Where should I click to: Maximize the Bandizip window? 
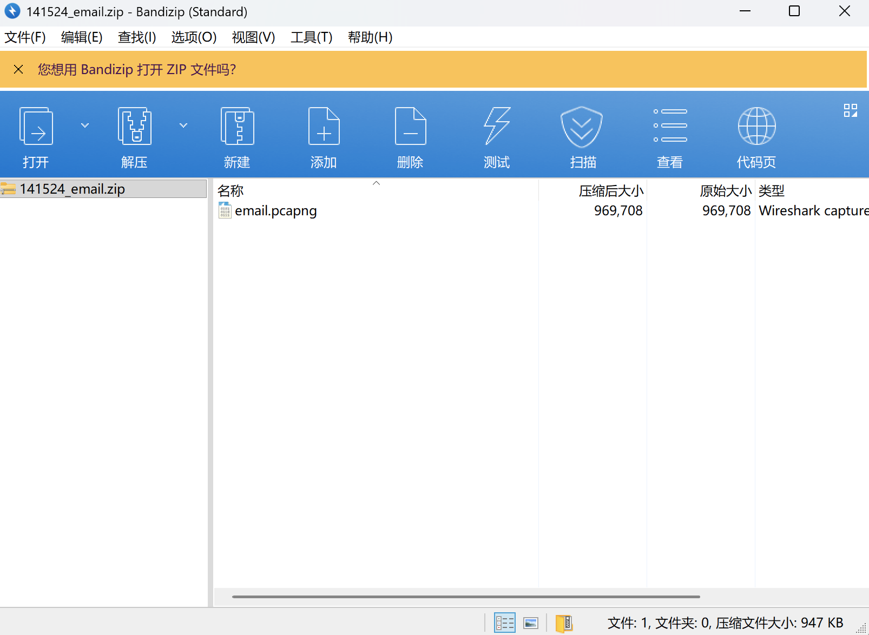click(794, 11)
